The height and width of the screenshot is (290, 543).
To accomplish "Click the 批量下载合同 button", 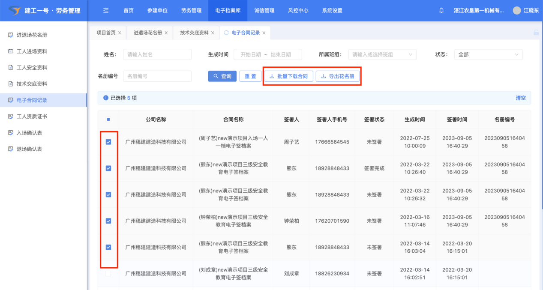I will 288,76.
